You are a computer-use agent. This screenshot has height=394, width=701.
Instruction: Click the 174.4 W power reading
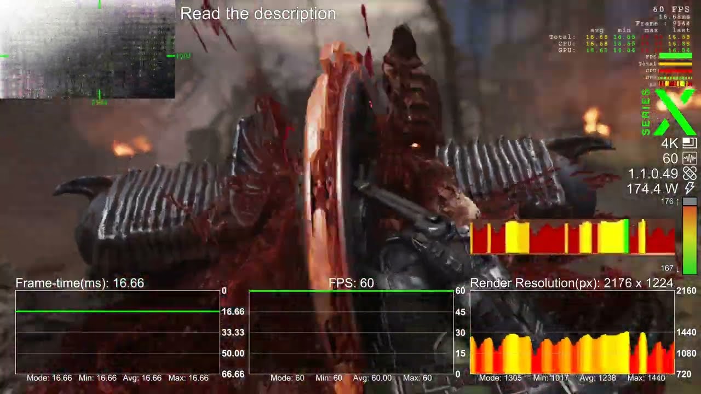coord(652,189)
